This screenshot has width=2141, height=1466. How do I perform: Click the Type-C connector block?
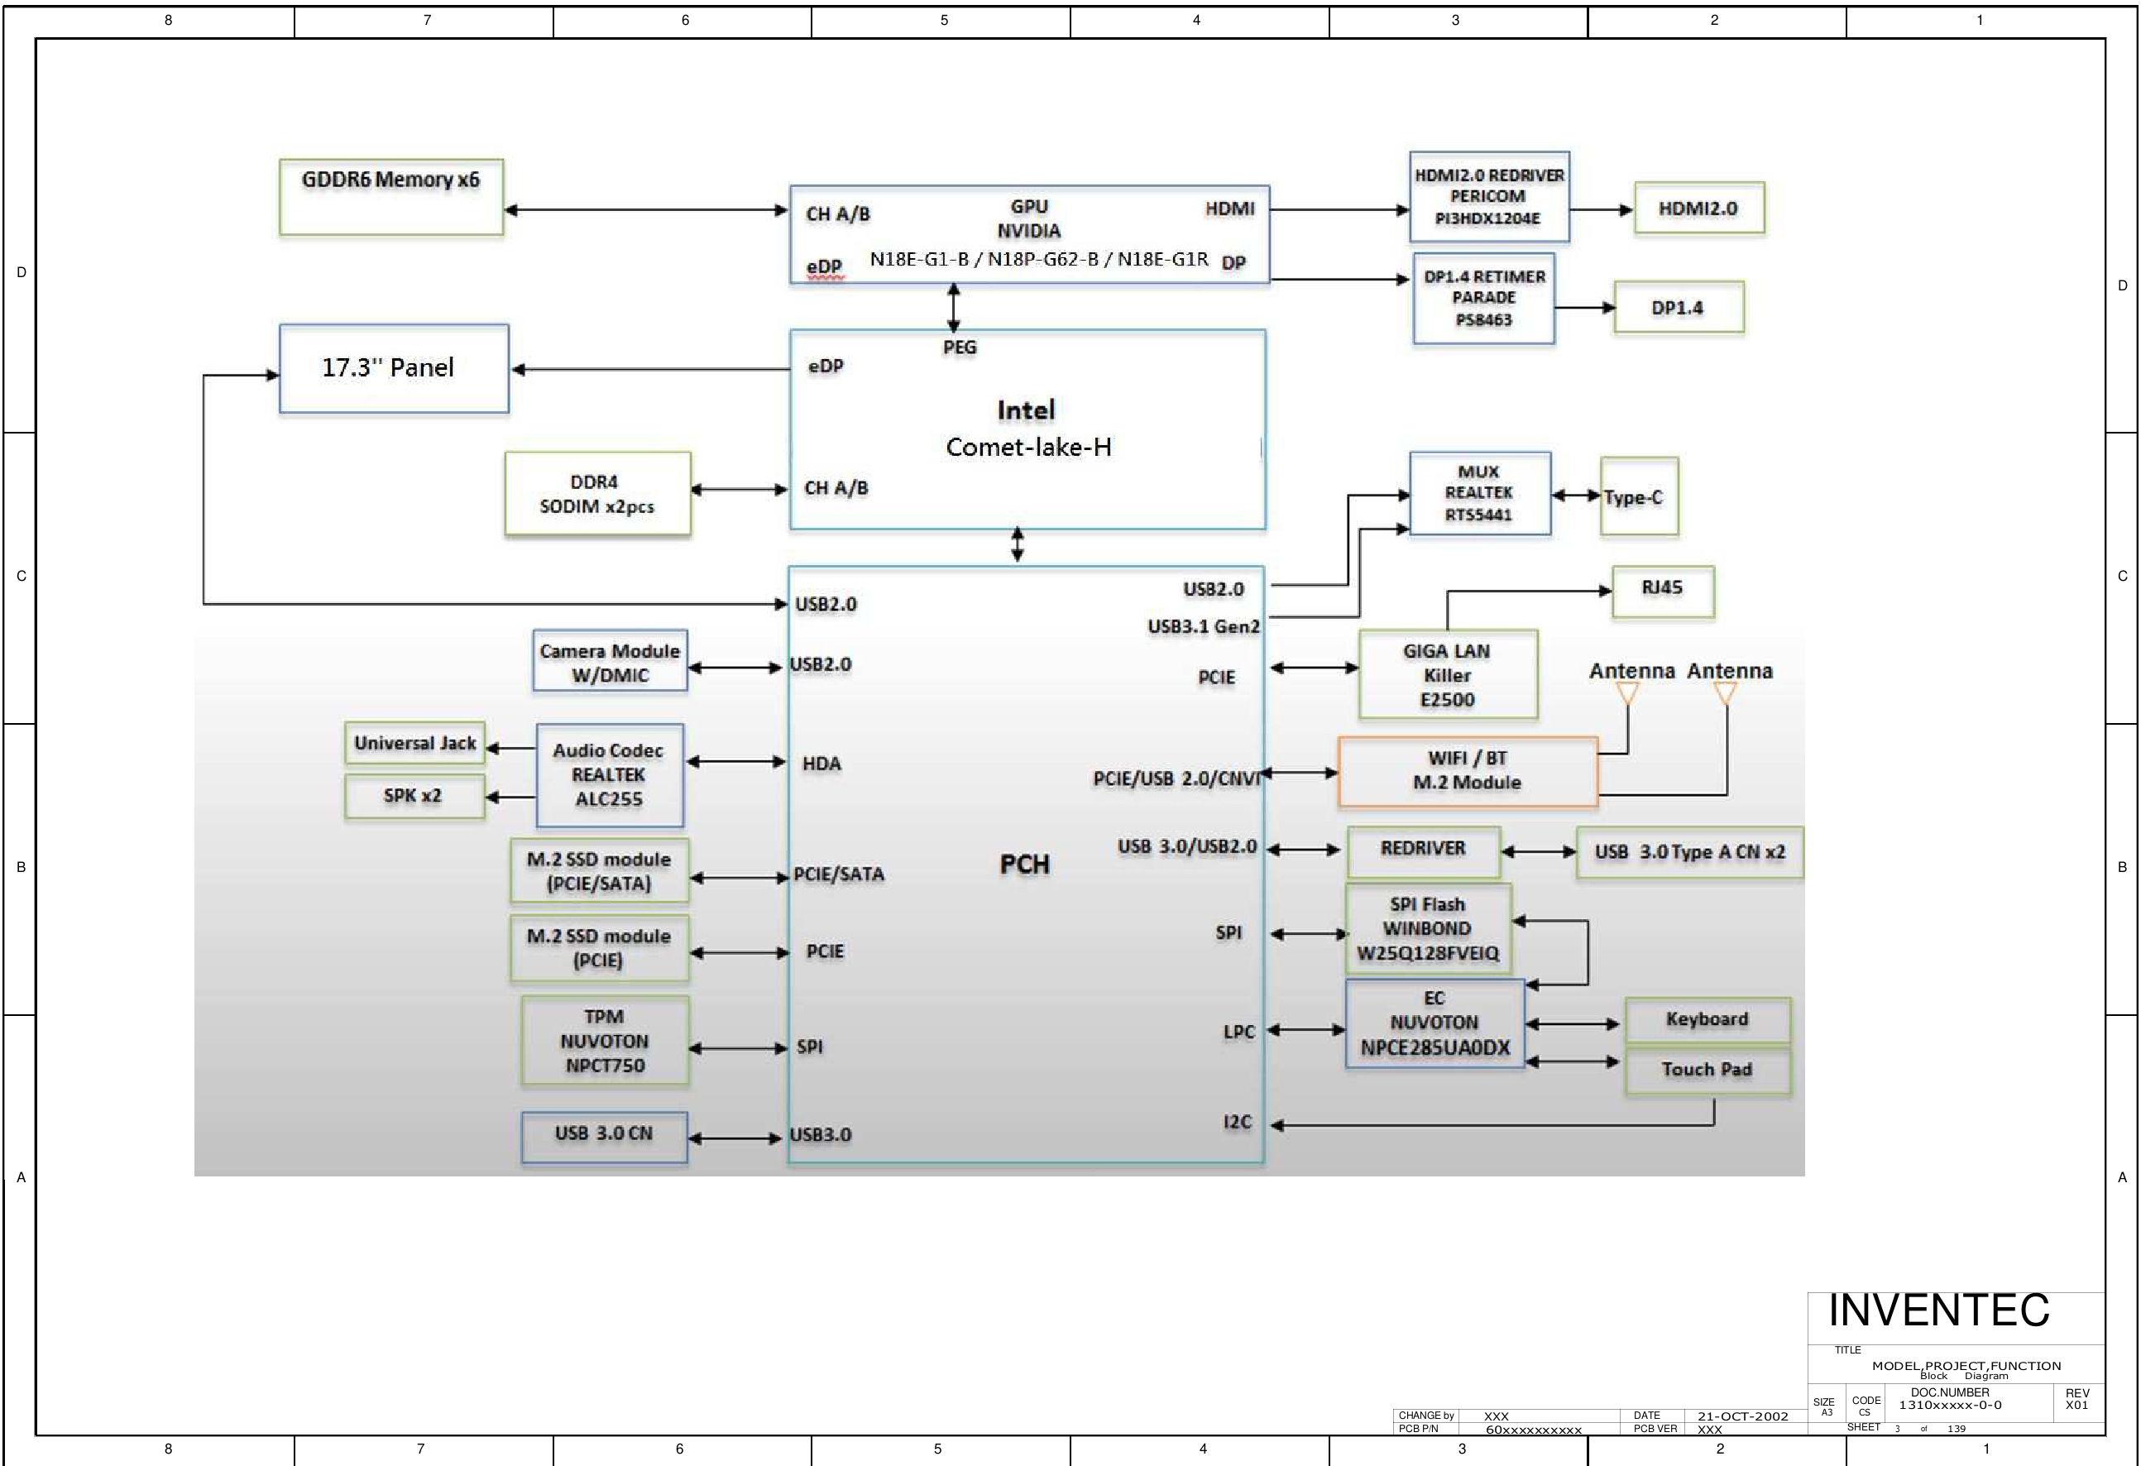click(x=1638, y=496)
